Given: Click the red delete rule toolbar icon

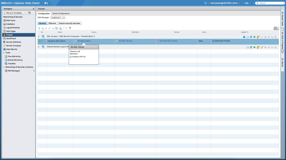Looking at the screenshot, I should (46, 28).
